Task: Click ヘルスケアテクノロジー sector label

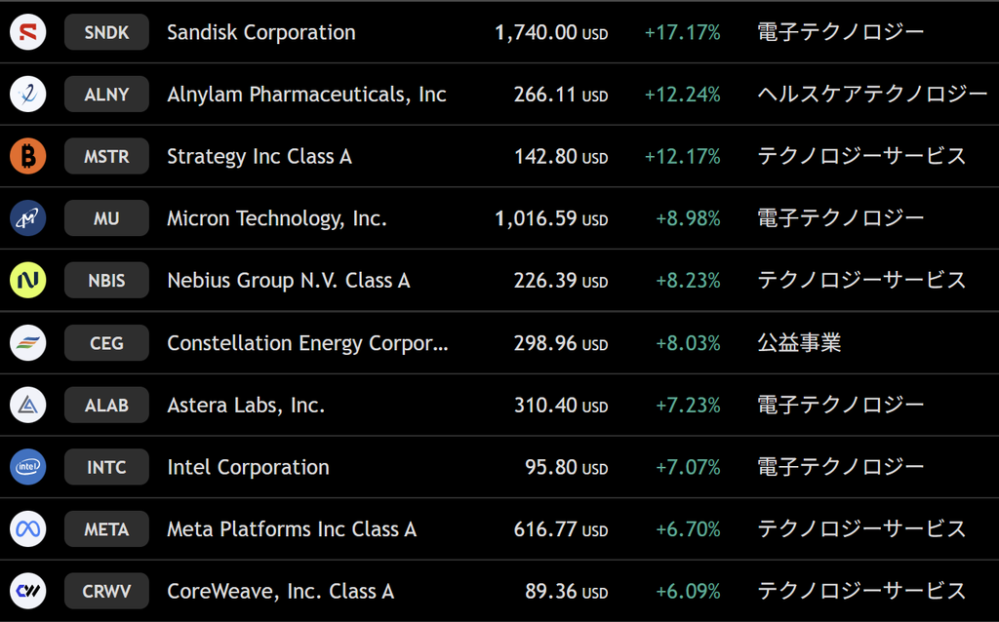Action: (872, 95)
